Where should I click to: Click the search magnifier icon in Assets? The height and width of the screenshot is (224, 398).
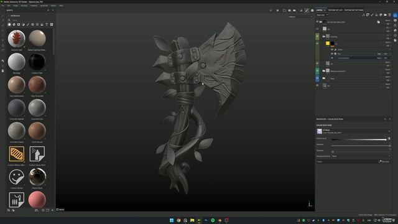tap(9, 20)
